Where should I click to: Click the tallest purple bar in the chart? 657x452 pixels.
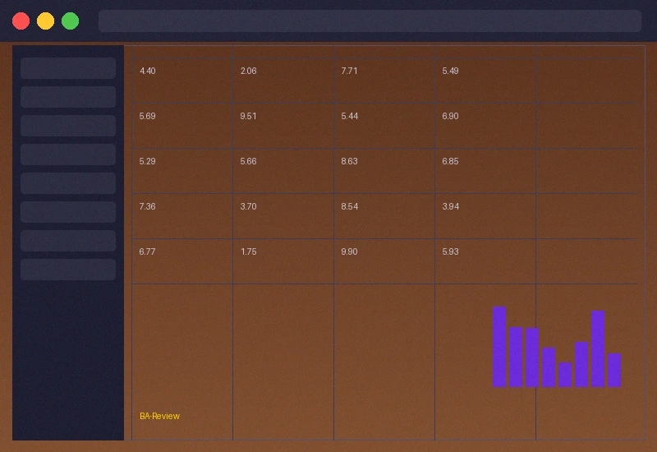coord(499,346)
